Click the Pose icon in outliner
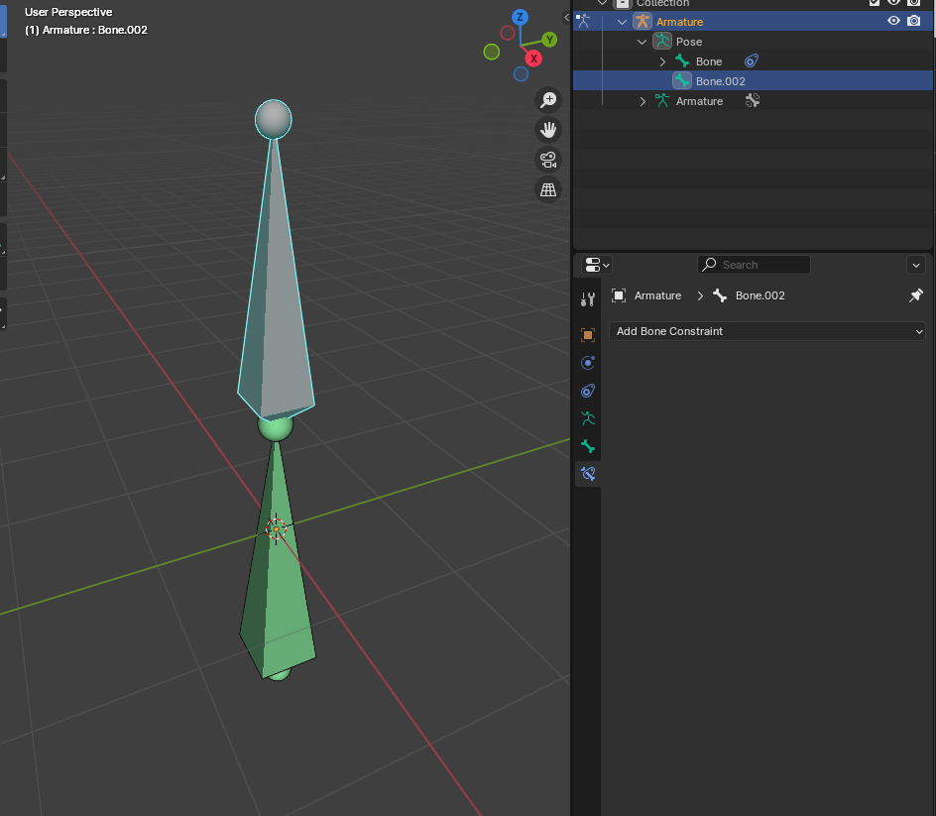The width and height of the screenshot is (936, 816). (x=662, y=42)
